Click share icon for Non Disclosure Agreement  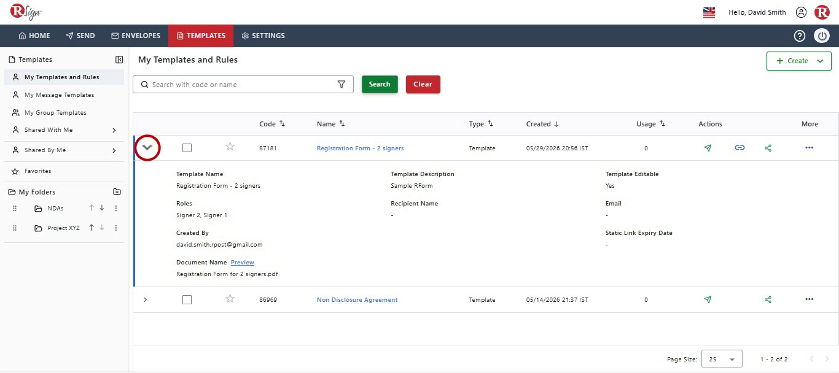click(x=768, y=299)
